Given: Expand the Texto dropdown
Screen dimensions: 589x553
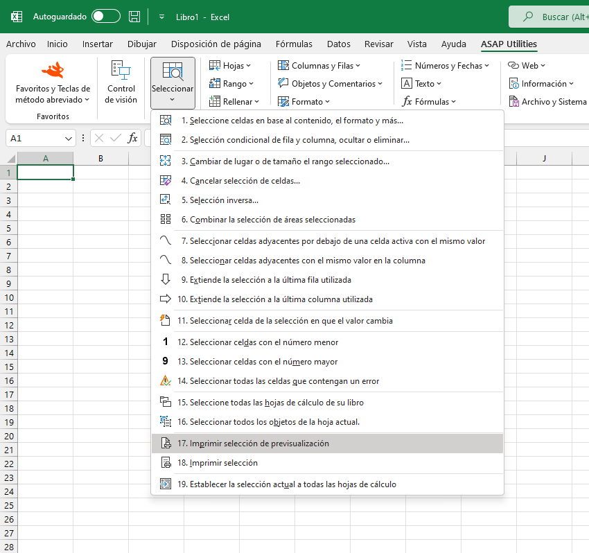Looking at the screenshot, I should 421,83.
